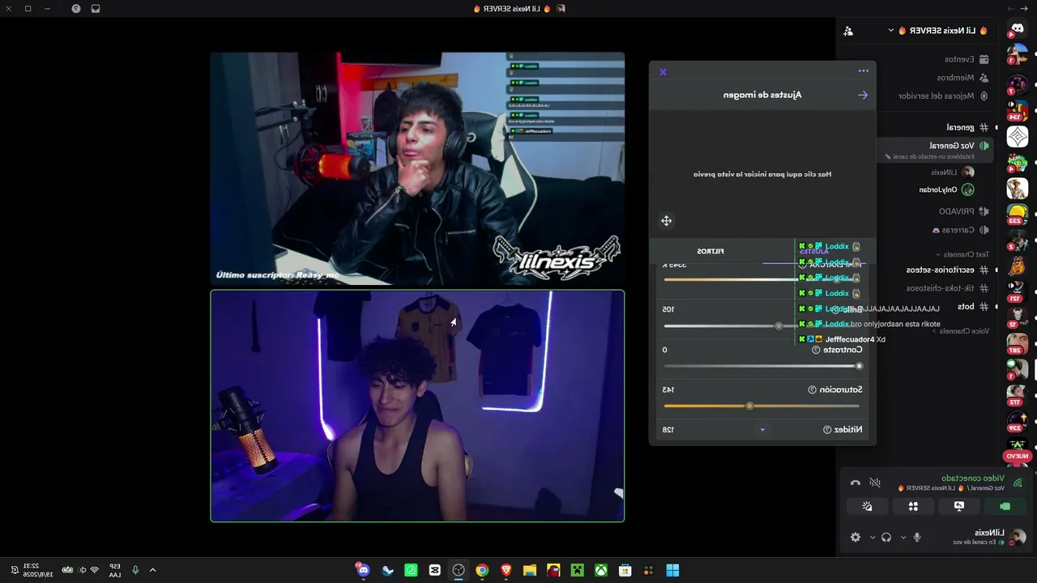Open Google Chrome from the taskbar

482,570
